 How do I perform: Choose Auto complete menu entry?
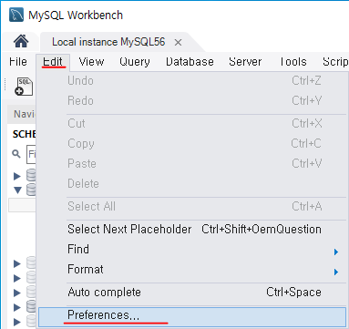tap(192, 293)
